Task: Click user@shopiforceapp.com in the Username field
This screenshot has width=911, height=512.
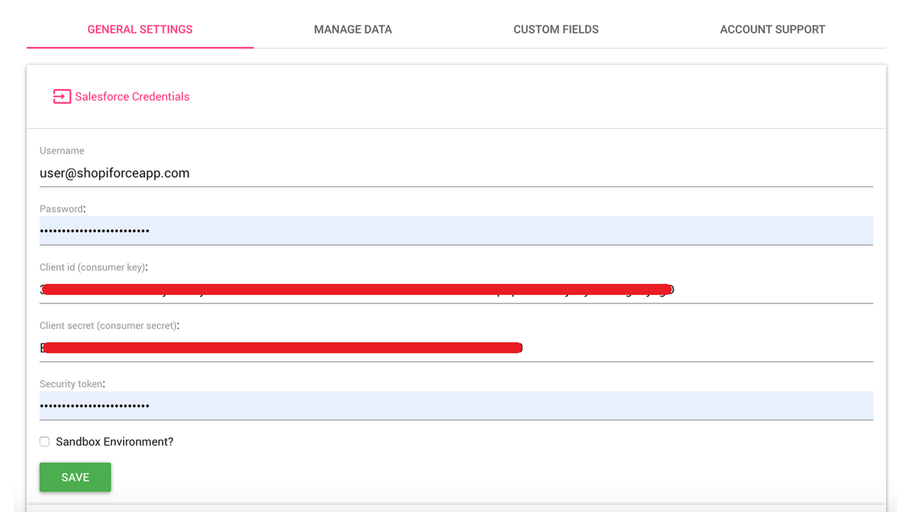Action: [x=114, y=173]
